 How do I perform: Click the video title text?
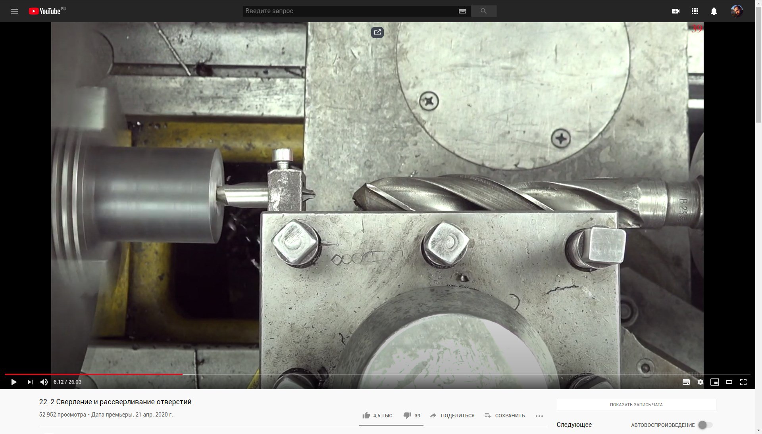[115, 402]
